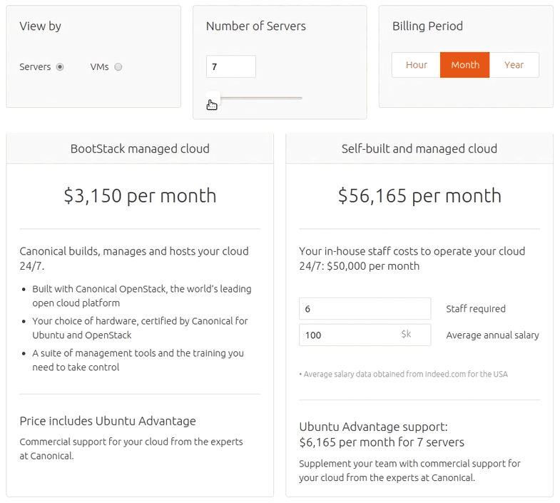Screen dimensions: 560x503
Task: Select the Servers radio button
Action: coord(60,67)
